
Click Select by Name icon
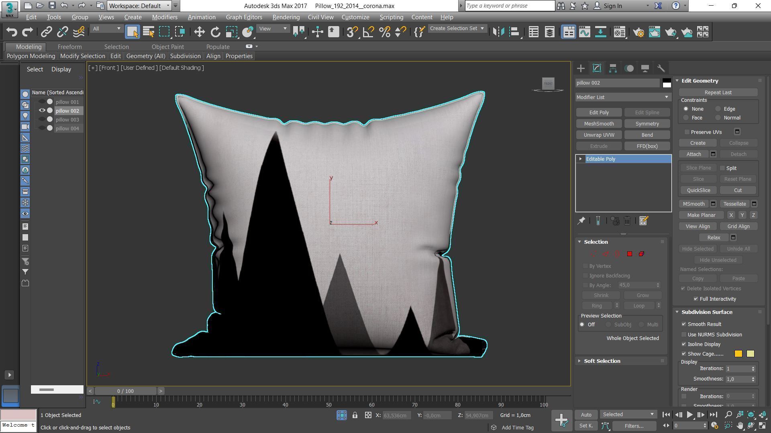click(149, 32)
